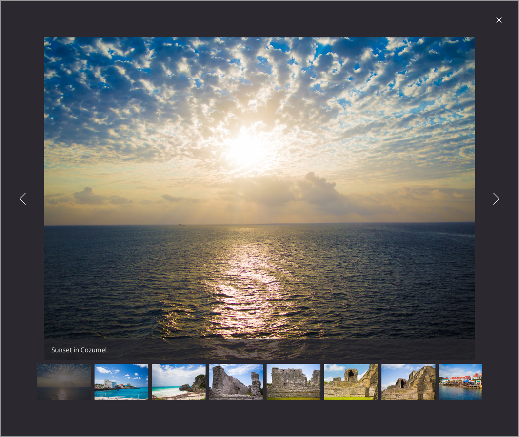Select the stepped pyramid ruins thumbnail
Screen dimensions: 519x437
click(x=408, y=382)
